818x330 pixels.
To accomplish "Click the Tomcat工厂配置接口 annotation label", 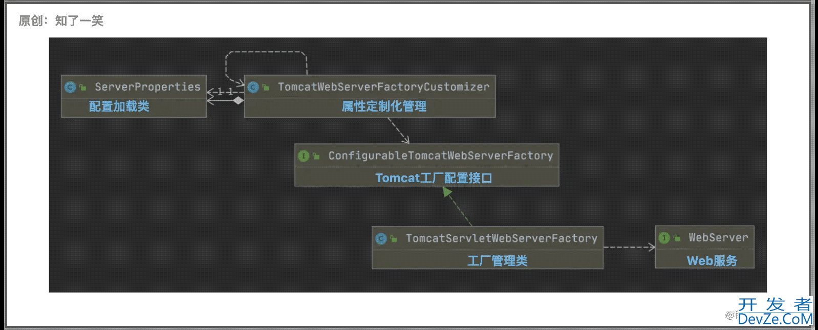I will [434, 178].
